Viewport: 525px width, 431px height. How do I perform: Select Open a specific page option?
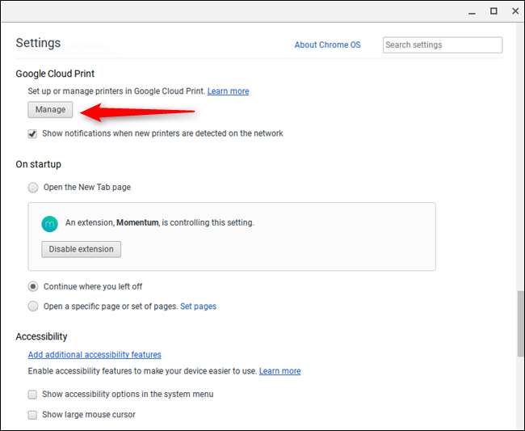33,306
